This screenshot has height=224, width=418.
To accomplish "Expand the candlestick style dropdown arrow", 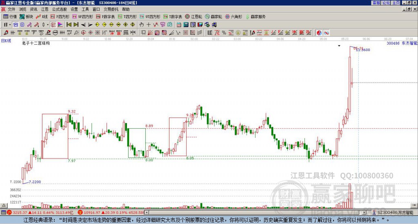I will (48, 25).
